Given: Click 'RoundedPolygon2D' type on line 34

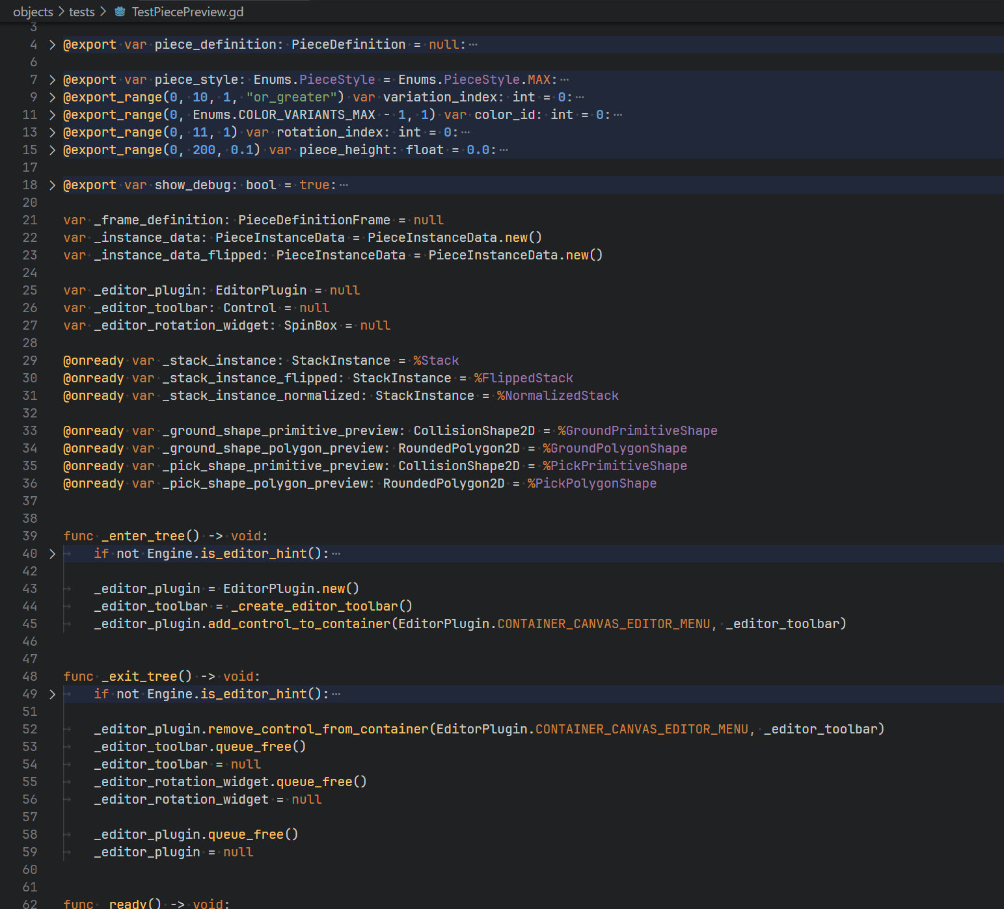Looking at the screenshot, I should pos(459,449).
